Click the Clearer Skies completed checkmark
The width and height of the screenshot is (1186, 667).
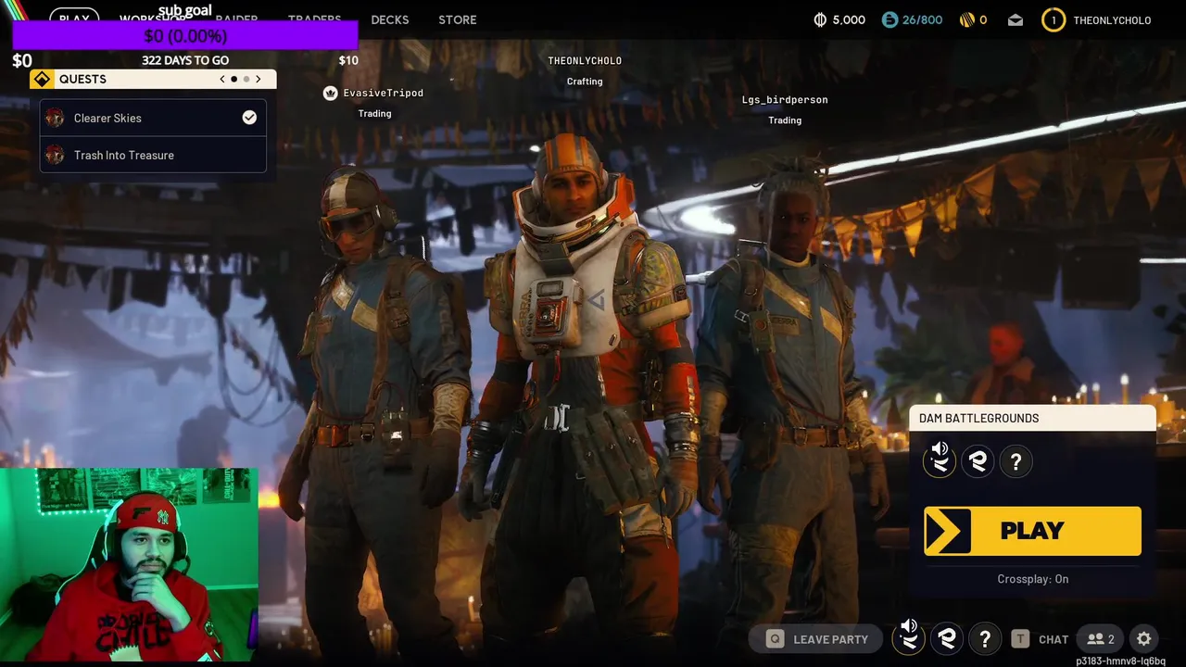pos(249,118)
